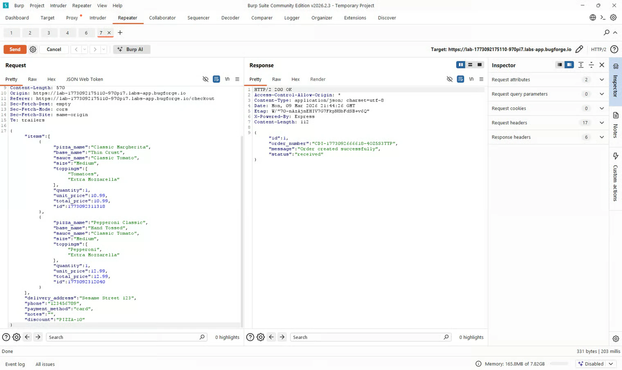This screenshot has height=370, width=622.
Task: Open Request search settings gear
Action: (16, 337)
